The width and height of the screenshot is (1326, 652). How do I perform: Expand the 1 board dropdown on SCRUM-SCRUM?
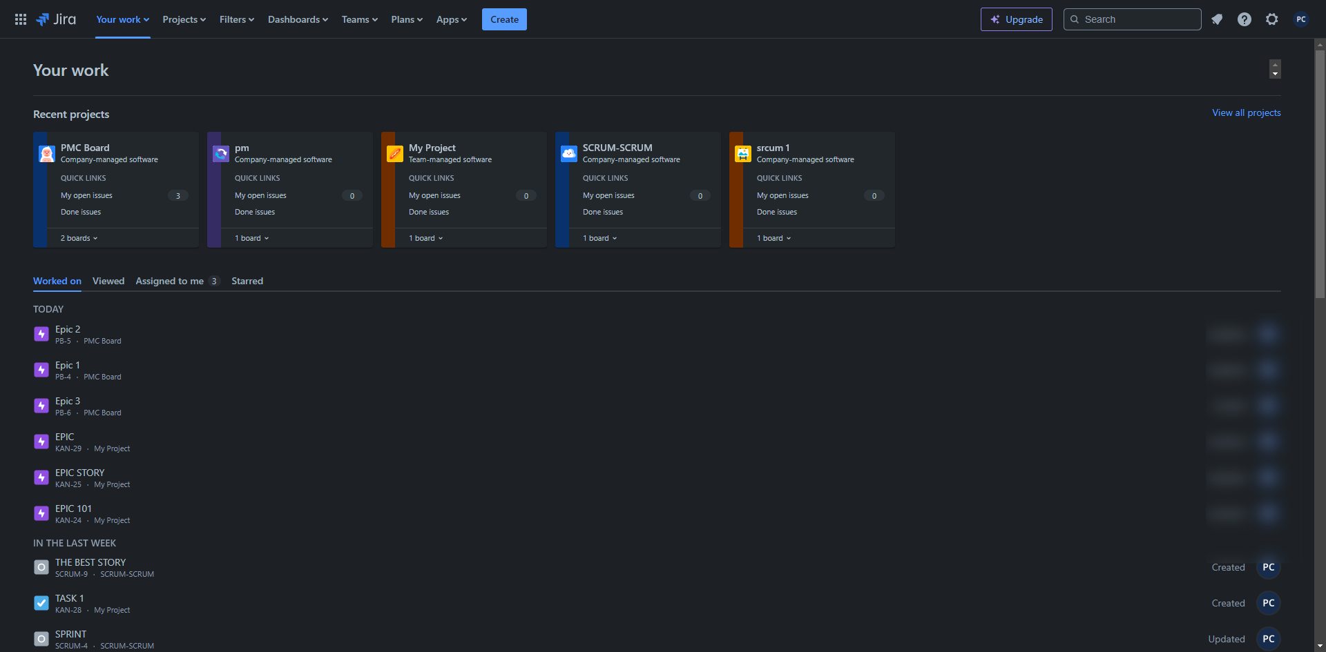600,238
